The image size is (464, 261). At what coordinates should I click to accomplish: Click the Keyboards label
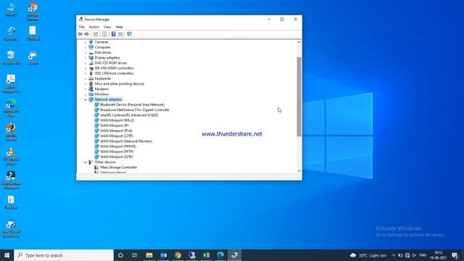[103, 79]
